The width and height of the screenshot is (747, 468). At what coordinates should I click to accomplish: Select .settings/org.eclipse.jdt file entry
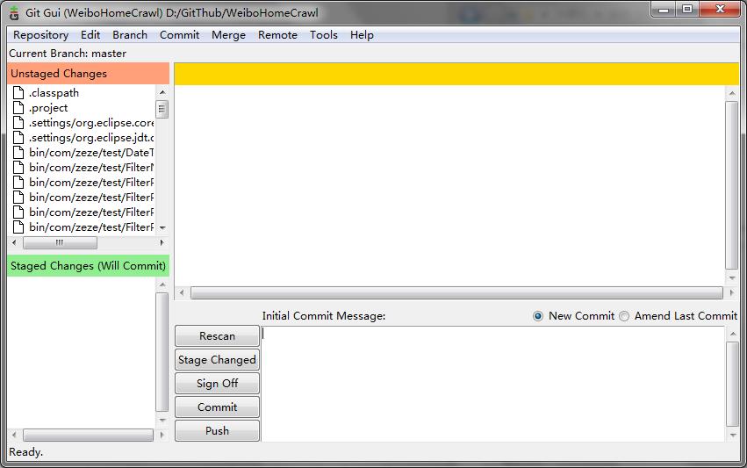[x=91, y=137]
